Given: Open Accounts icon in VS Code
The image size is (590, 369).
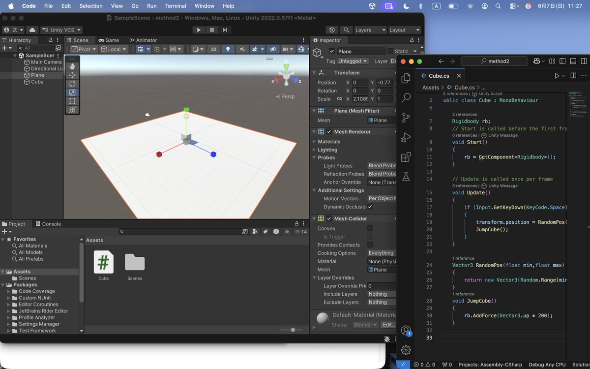Looking at the screenshot, I should click(406, 331).
